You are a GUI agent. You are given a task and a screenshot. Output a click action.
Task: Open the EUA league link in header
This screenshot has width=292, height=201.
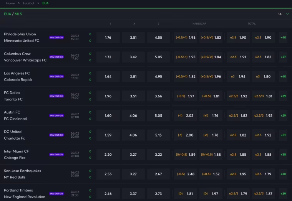click(7, 14)
